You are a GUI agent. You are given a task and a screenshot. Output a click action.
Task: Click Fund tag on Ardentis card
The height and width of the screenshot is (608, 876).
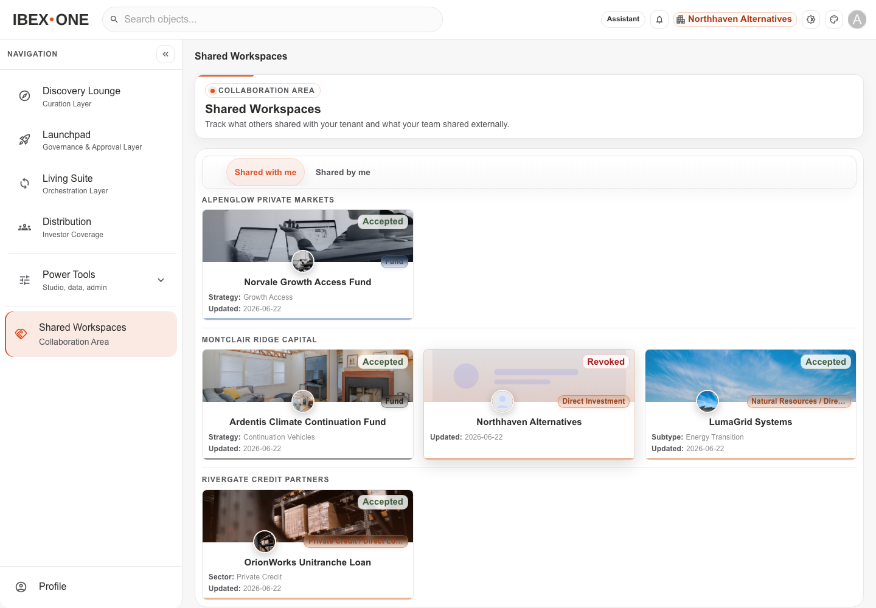click(x=394, y=401)
